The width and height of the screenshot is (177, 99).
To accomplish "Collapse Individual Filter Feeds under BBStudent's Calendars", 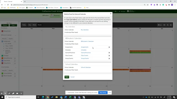I will click(71, 44).
